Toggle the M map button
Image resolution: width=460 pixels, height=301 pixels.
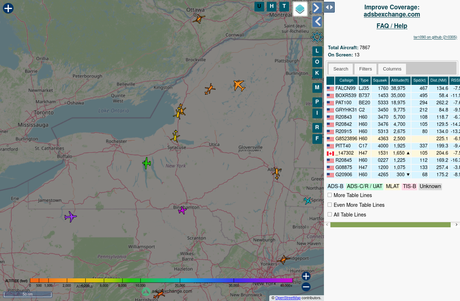(x=317, y=87)
